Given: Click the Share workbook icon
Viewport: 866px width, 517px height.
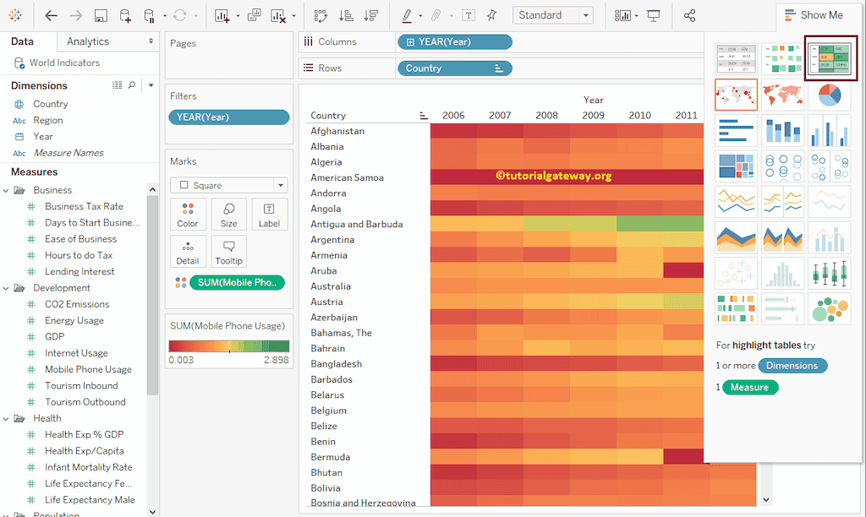Looking at the screenshot, I should coord(689,15).
